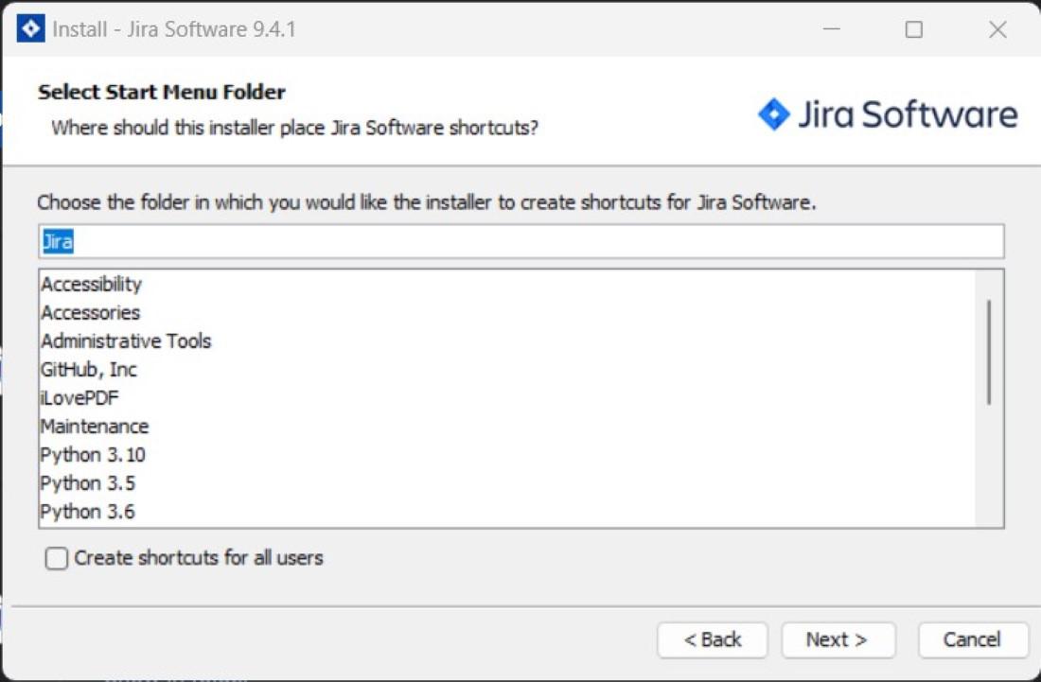The width and height of the screenshot is (1041, 682).
Task: Maximize the installer window
Action: click(914, 29)
